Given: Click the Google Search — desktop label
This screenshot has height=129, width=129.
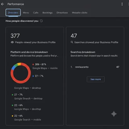Looking at the screenshot, I should (x=28, y=99).
